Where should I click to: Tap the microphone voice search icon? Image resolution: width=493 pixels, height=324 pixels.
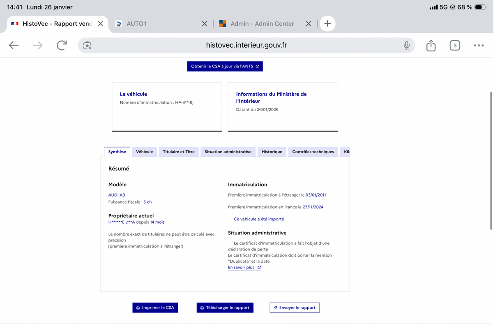[406, 46]
